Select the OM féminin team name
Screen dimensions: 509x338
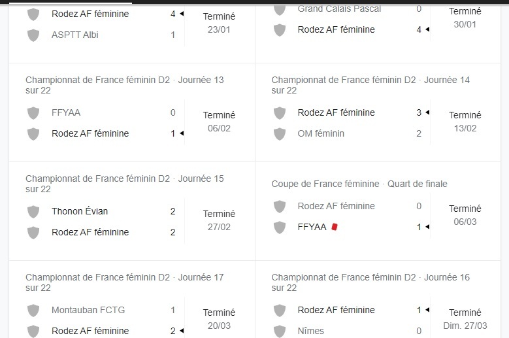pos(321,133)
